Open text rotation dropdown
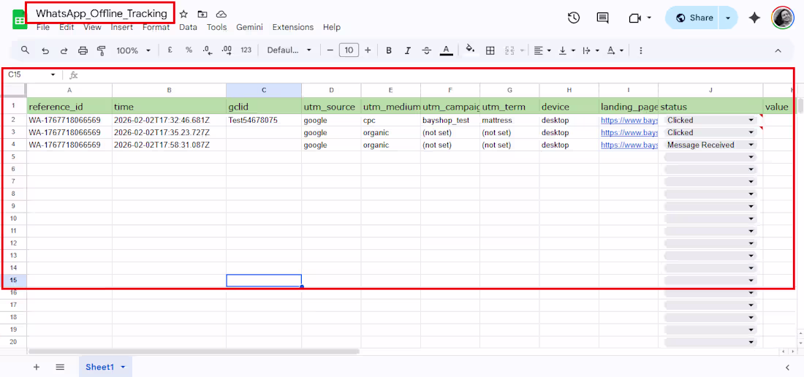 615,50
